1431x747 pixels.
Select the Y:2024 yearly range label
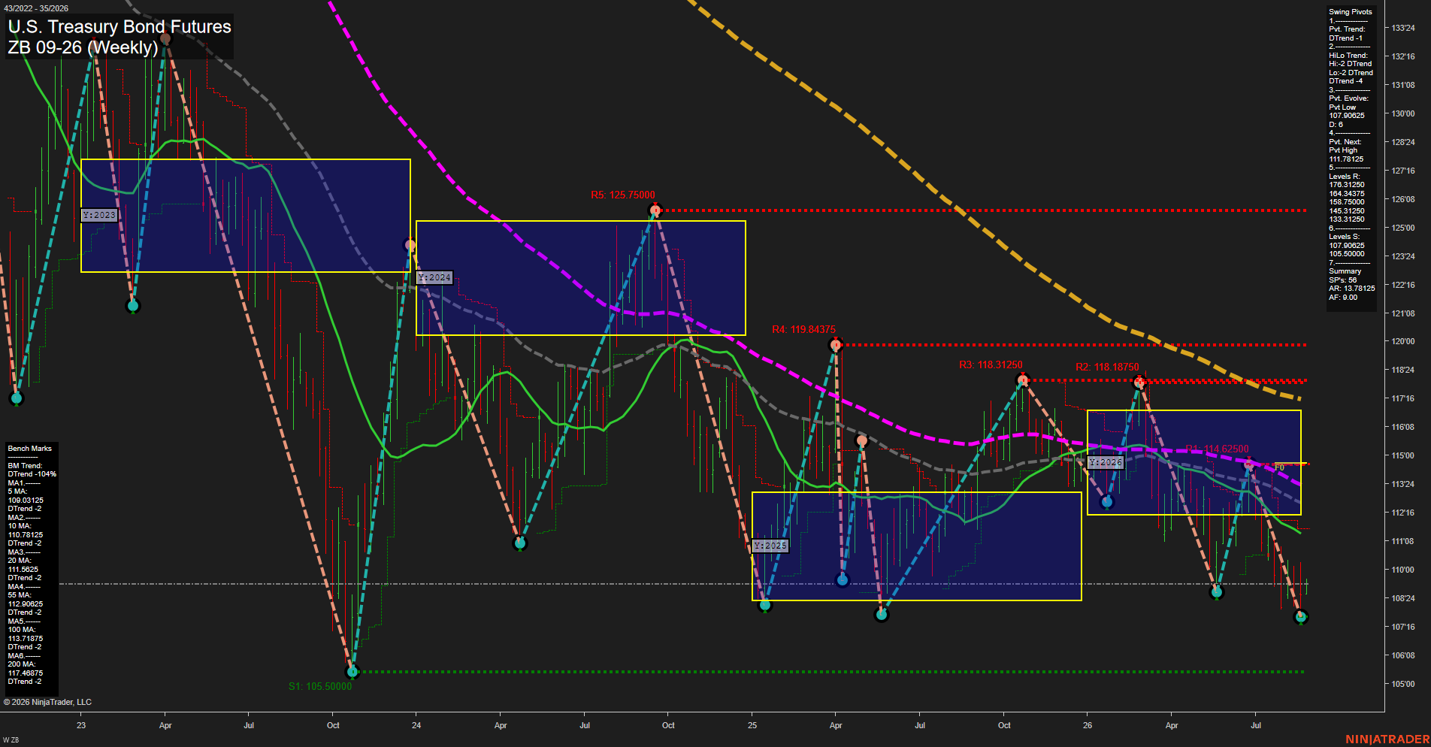(x=434, y=277)
